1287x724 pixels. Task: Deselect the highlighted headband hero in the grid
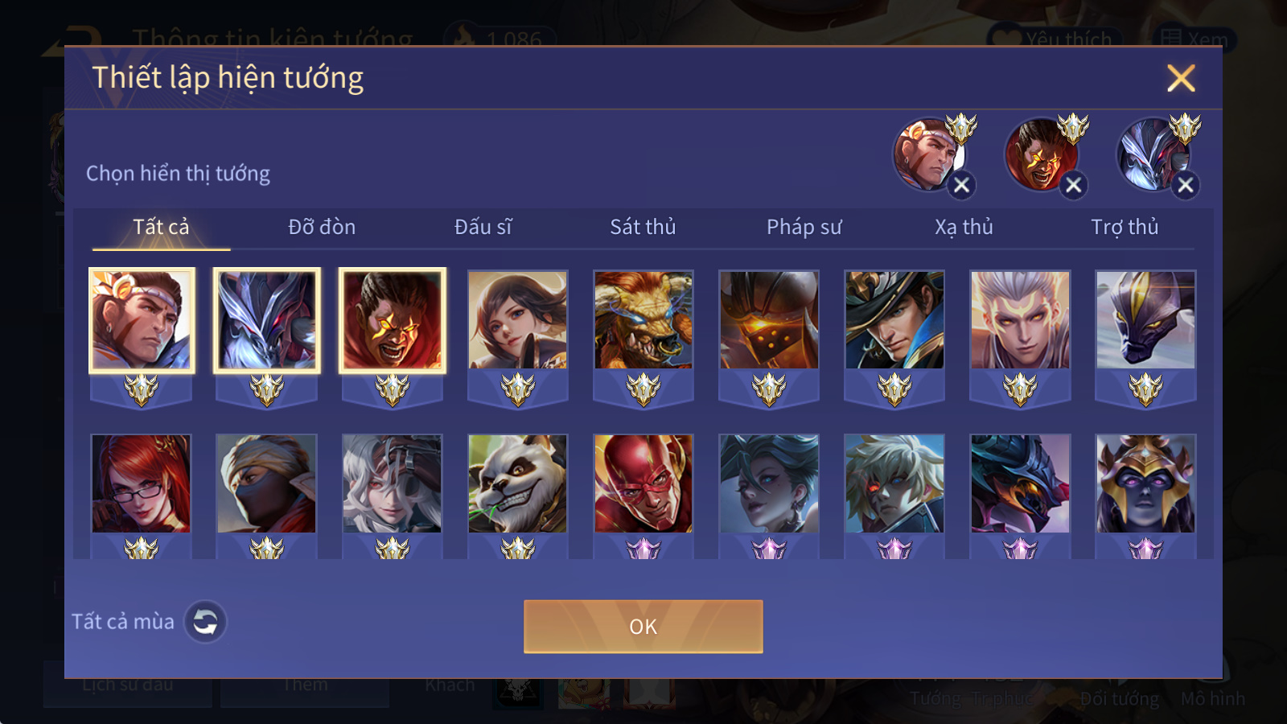click(142, 320)
